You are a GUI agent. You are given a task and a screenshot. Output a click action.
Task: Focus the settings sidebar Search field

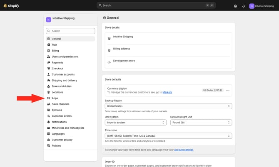tap(70, 31)
